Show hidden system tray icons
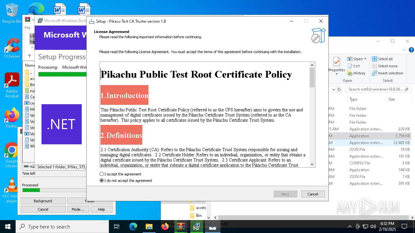415x233 pixels. pos(350,227)
